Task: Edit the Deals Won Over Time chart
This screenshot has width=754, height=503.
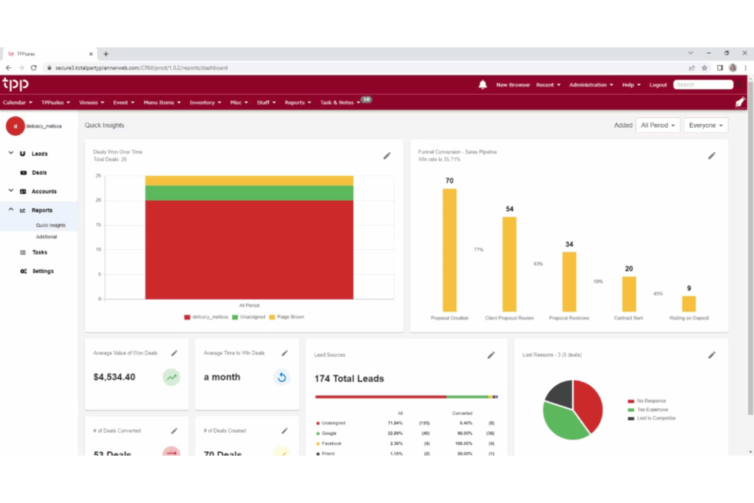Action: coord(387,155)
